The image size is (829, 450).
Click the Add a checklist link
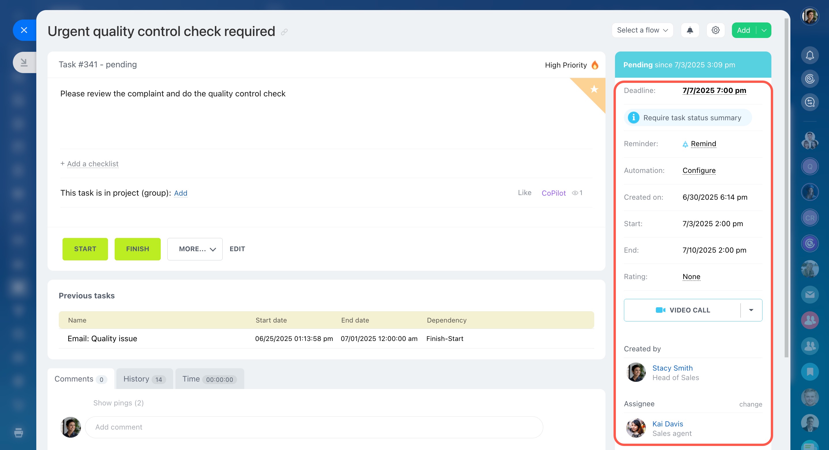point(93,164)
